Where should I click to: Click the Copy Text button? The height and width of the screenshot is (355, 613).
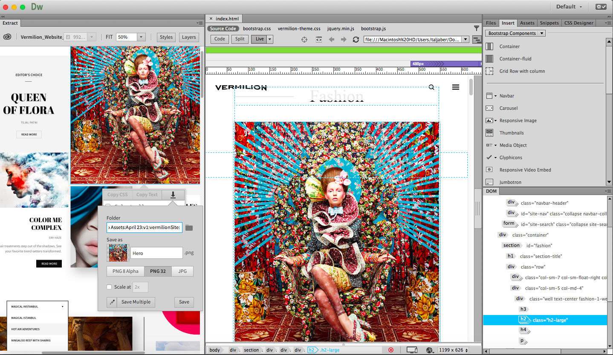pyautogui.click(x=147, y=195)
